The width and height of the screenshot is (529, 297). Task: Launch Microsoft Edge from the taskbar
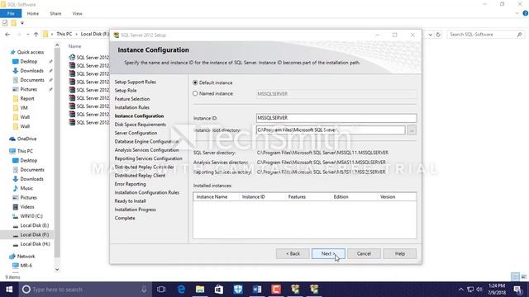coord(181,290)
